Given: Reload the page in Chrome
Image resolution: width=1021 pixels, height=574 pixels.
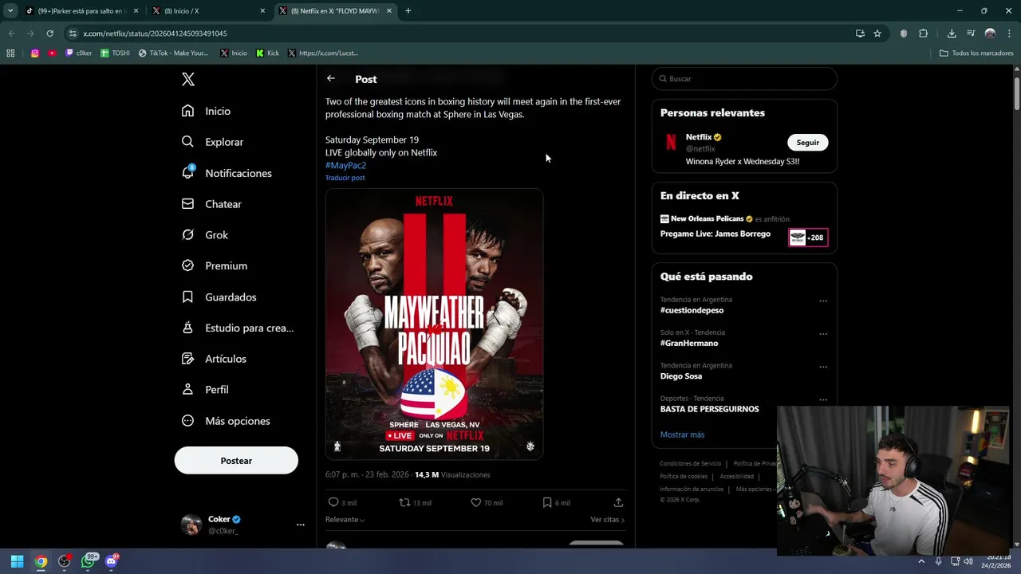Looking at the screenshot, I should [49, 33].
